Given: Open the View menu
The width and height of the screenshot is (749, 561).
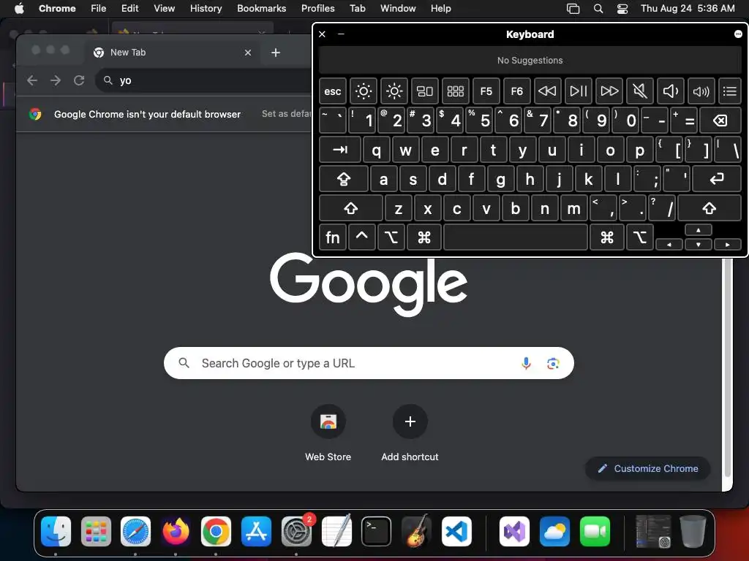Looking at the screenshot, I should pos(164,8).
